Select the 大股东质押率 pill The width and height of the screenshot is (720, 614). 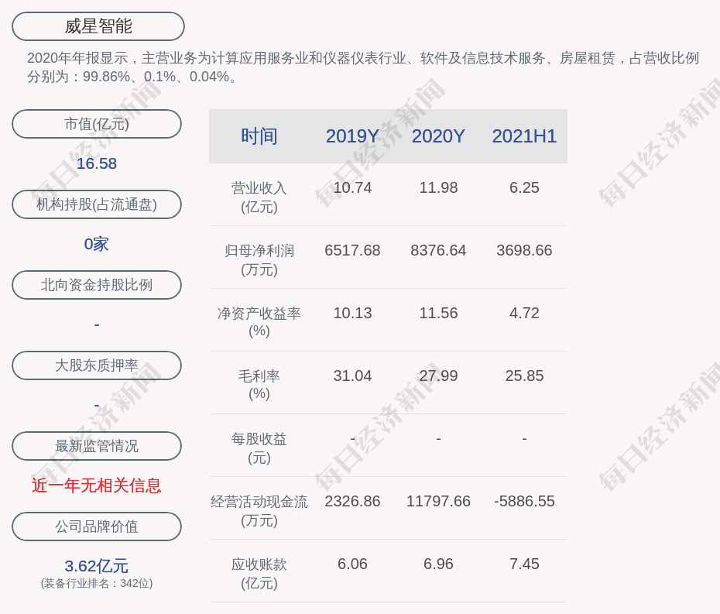[x=97, y=365]
